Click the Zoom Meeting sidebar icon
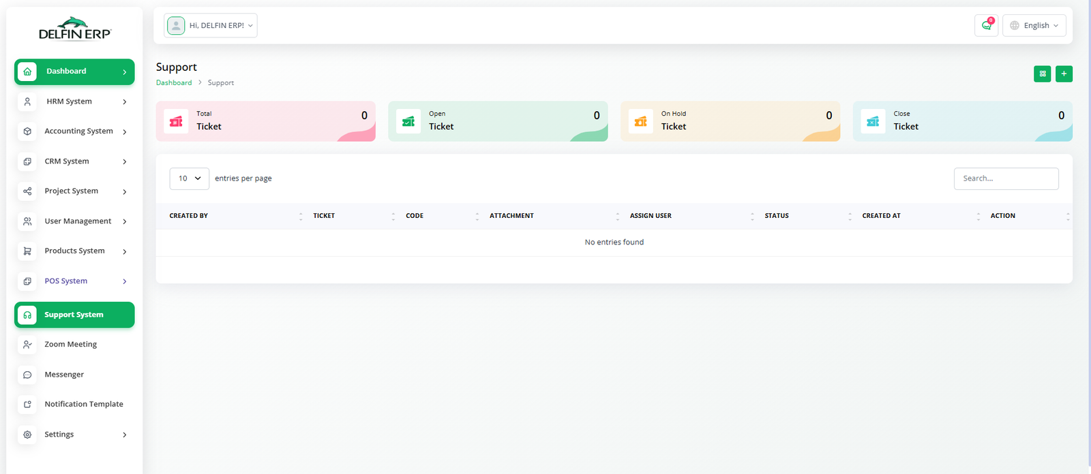1091x474 pixels. point(27,345)
